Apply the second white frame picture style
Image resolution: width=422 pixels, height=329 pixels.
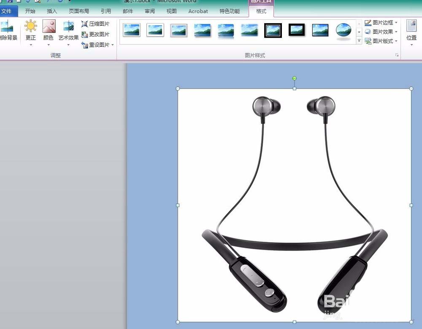pyautogui.click(x=155, y=30)
